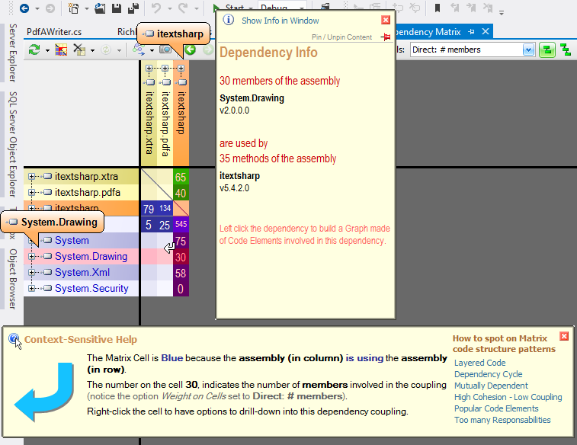
Task: Select the Dependency Matrix tab
Action: [x=427, y=32]
